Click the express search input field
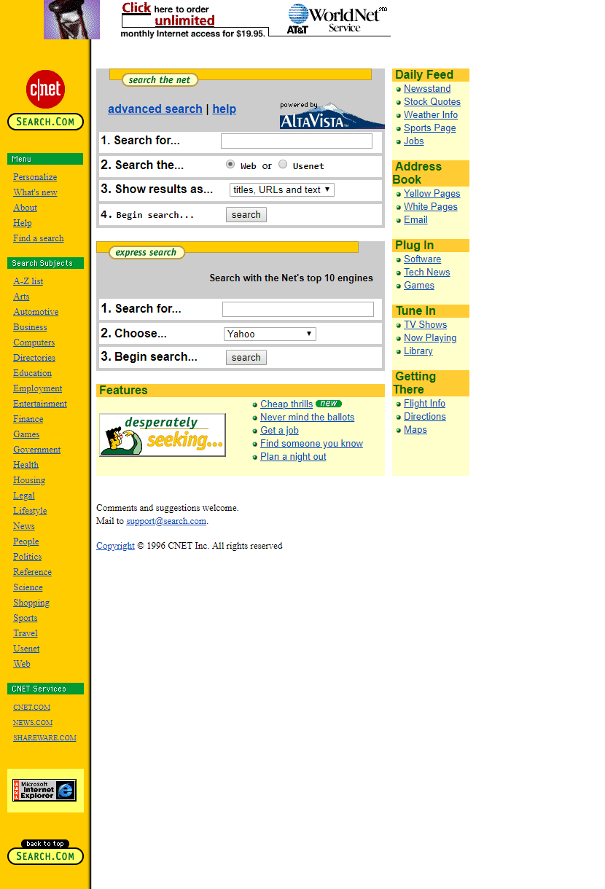The width and height of the screenshot is (605, 889). pos(298,309)
